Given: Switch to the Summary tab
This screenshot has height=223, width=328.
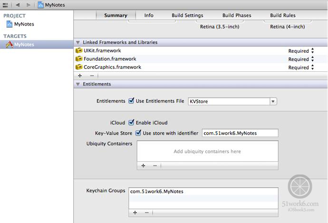Looking at the screenshot, I should click(x=116, y=16).
